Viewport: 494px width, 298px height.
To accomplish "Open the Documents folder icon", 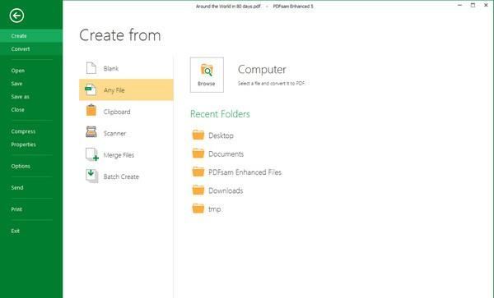I will click(x=198, y=154).
